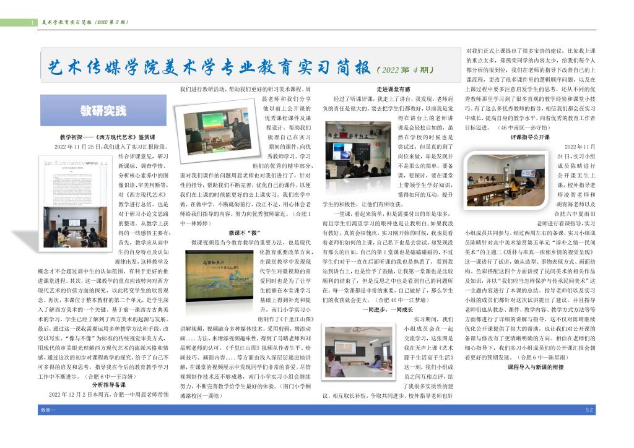Click the byline （合肥 6 中—王诗妍）

pyautogui.click(x=110, y=376)
